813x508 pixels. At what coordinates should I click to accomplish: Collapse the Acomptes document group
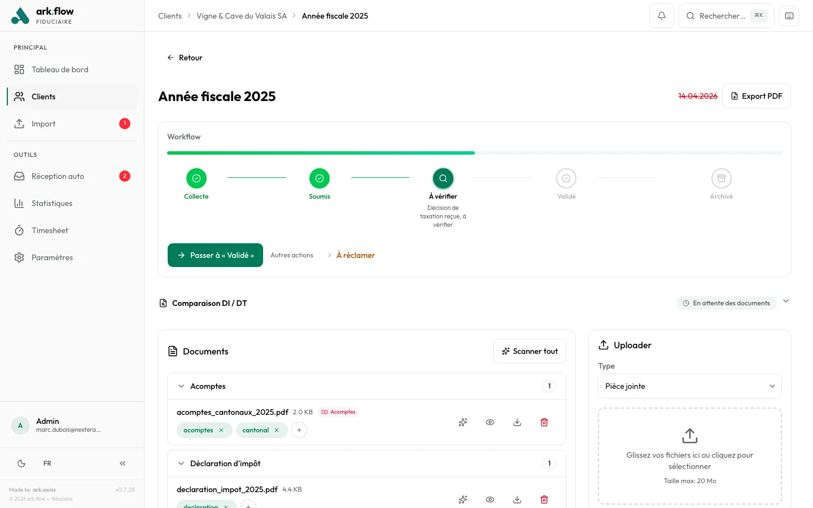[x=181, y=386]
